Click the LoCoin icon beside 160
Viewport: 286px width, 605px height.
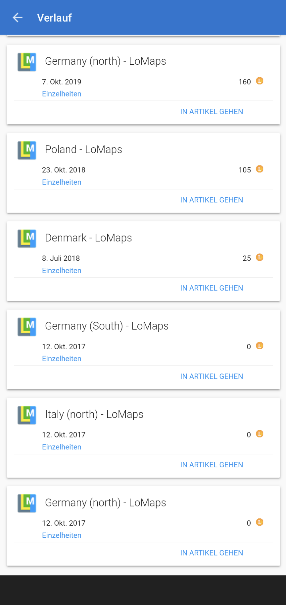[260, 81]
